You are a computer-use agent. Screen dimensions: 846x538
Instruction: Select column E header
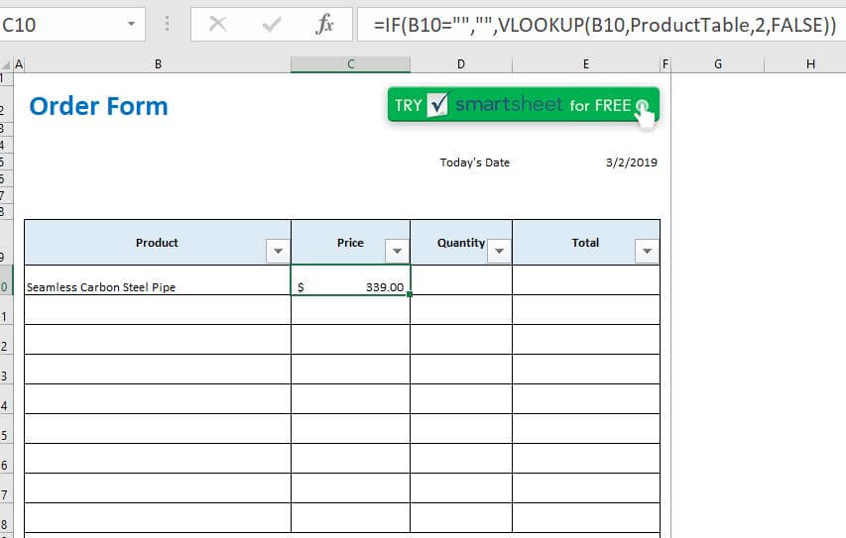(585, 64)
